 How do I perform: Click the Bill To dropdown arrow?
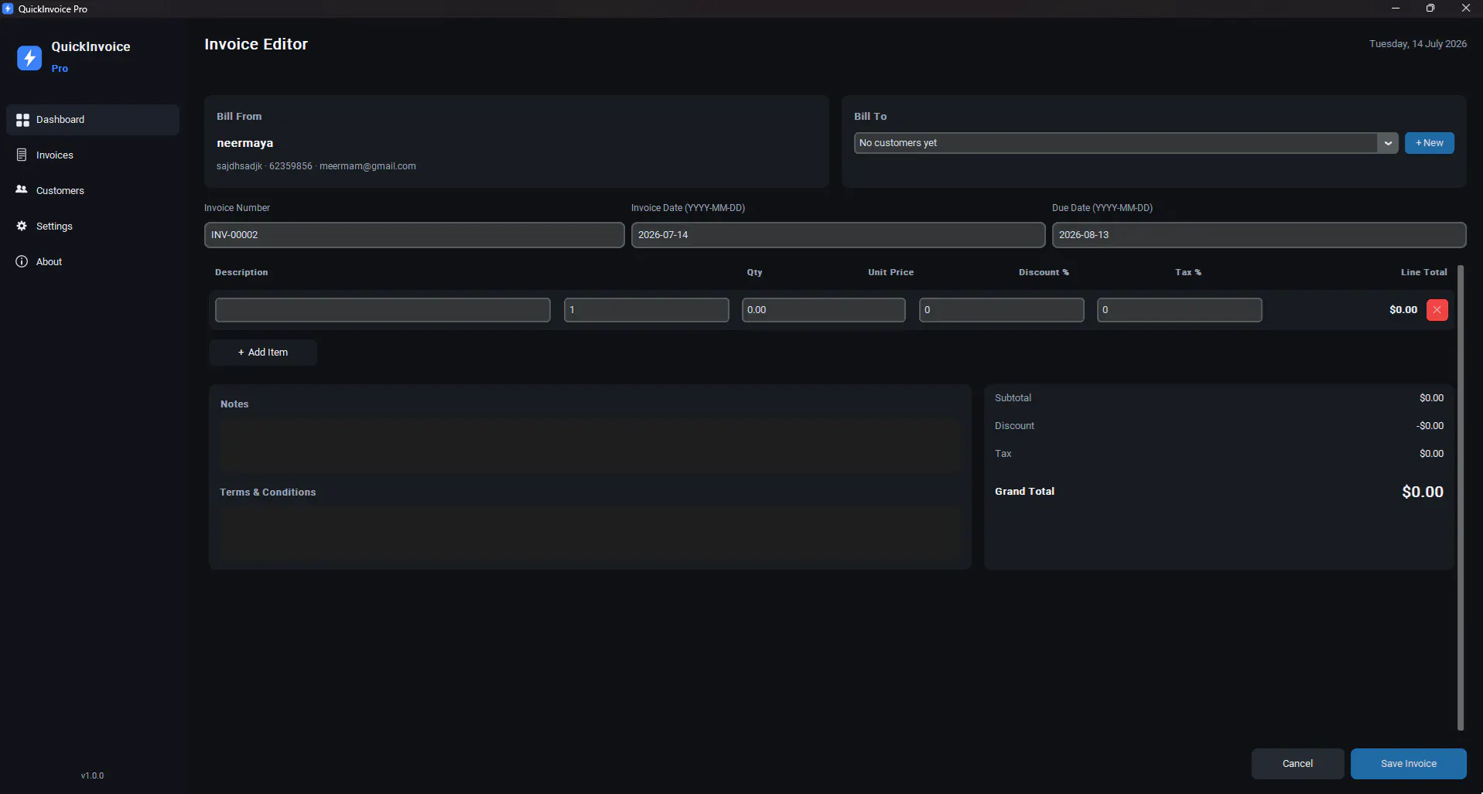[1388, 143]
